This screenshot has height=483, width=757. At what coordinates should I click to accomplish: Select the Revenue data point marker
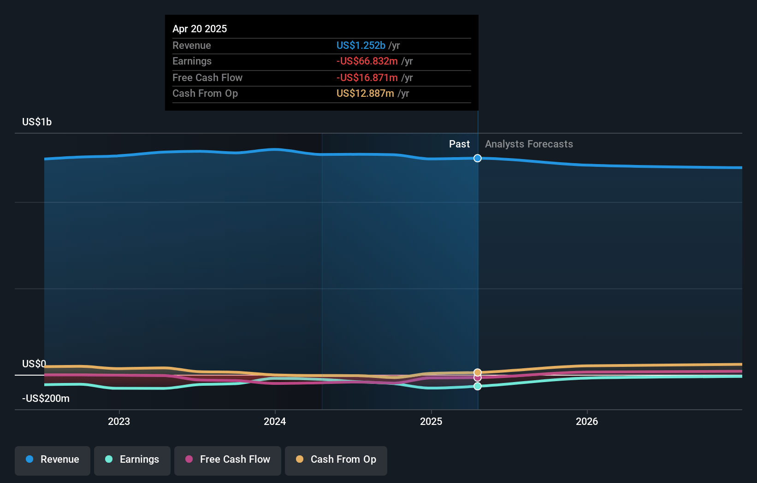(x=478, y=158)
